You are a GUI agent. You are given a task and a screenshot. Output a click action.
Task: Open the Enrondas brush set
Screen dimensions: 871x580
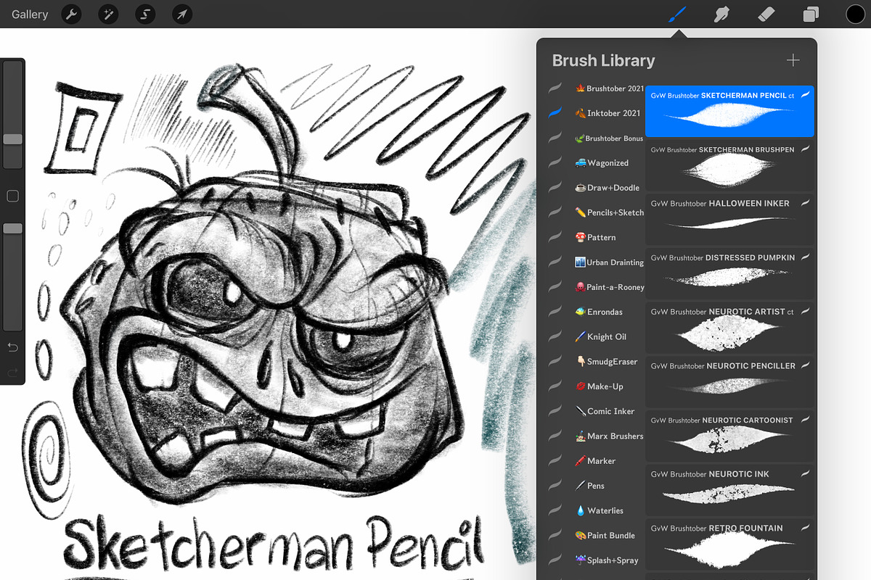[599, 312]
